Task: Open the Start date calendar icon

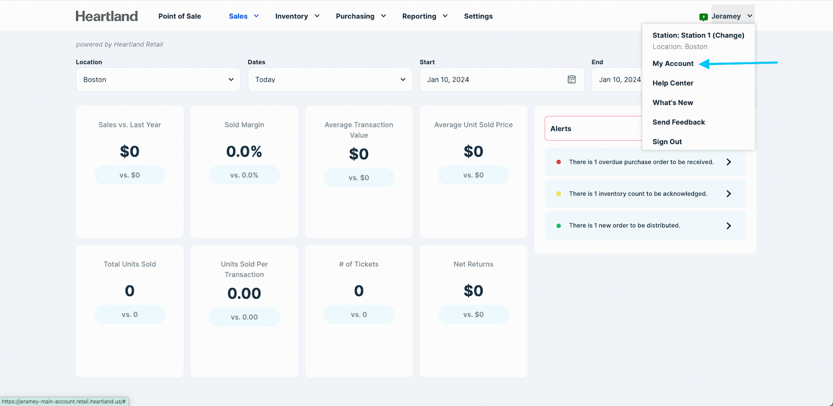Action: 571,80
